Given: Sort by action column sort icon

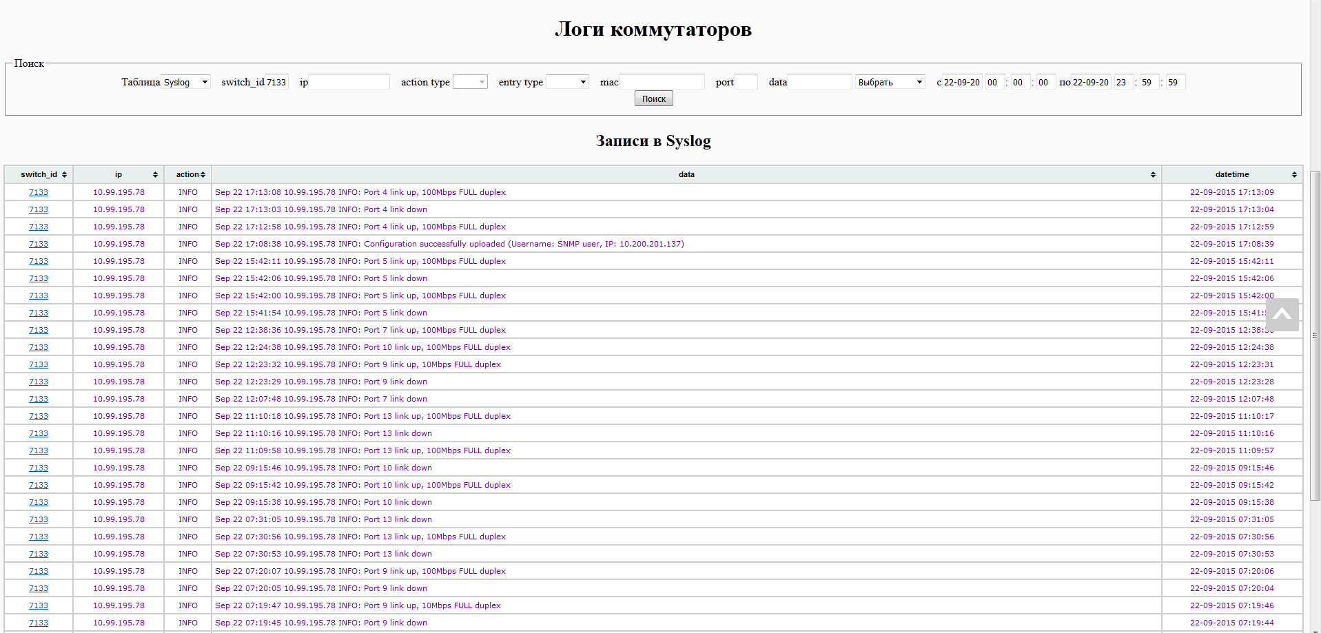Looking at the screenshot, I should coord(203,175).
